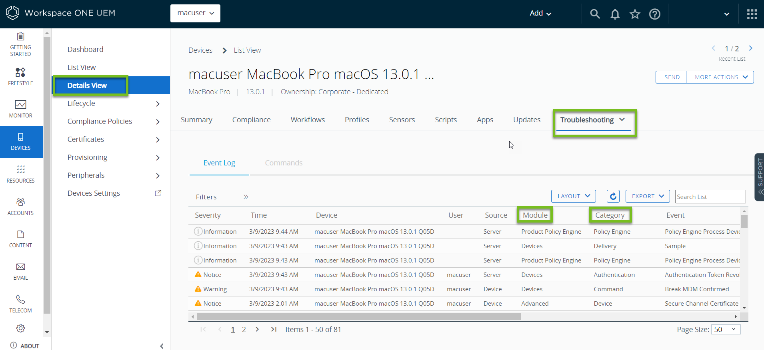Expand the Filters double chevron

(246, 197)
